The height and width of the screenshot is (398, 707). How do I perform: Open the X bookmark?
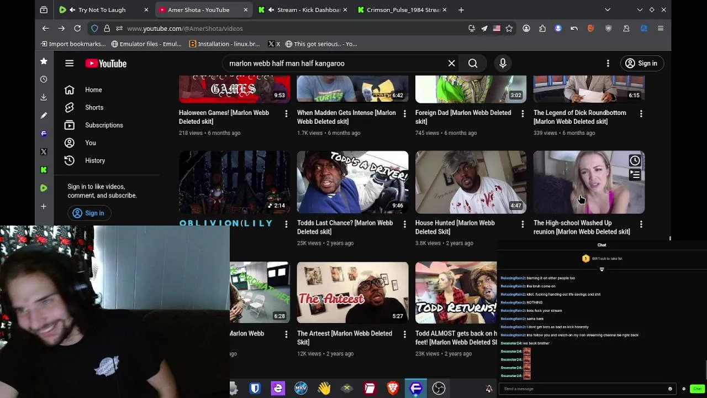click(273, 44)
